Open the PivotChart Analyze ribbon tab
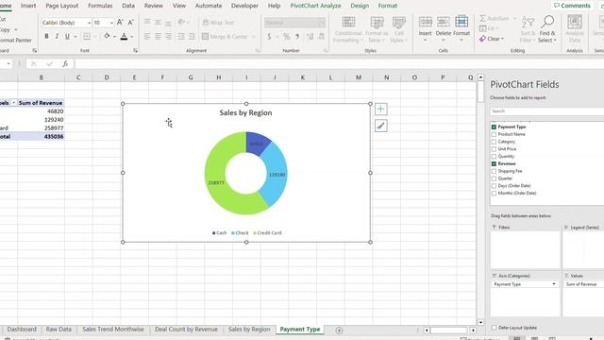 pos(315,6)
